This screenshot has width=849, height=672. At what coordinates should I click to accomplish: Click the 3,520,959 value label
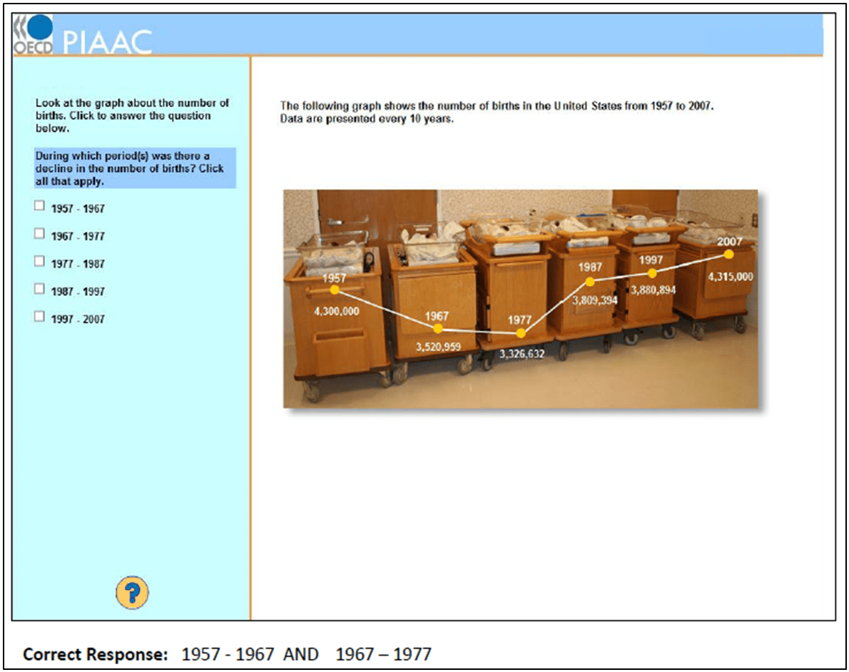438,347
